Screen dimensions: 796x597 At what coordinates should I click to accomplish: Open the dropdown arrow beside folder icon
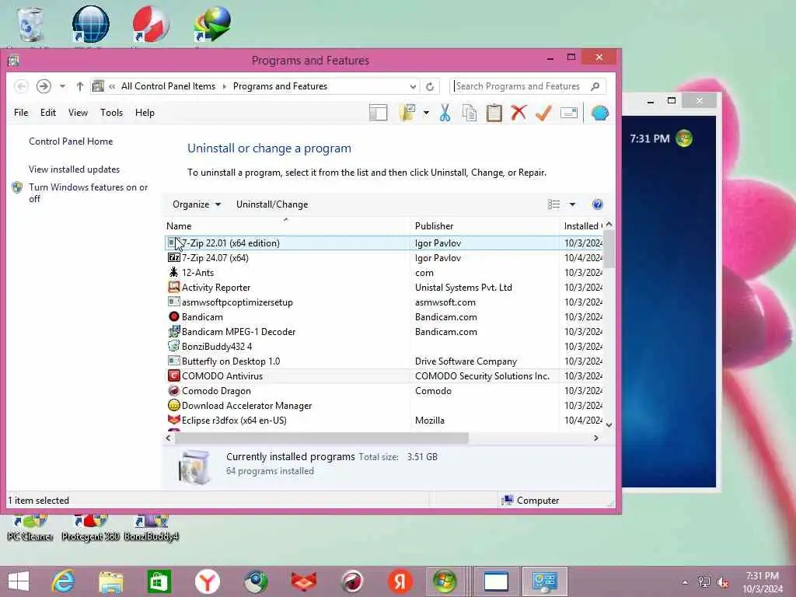tap(427, 113)
